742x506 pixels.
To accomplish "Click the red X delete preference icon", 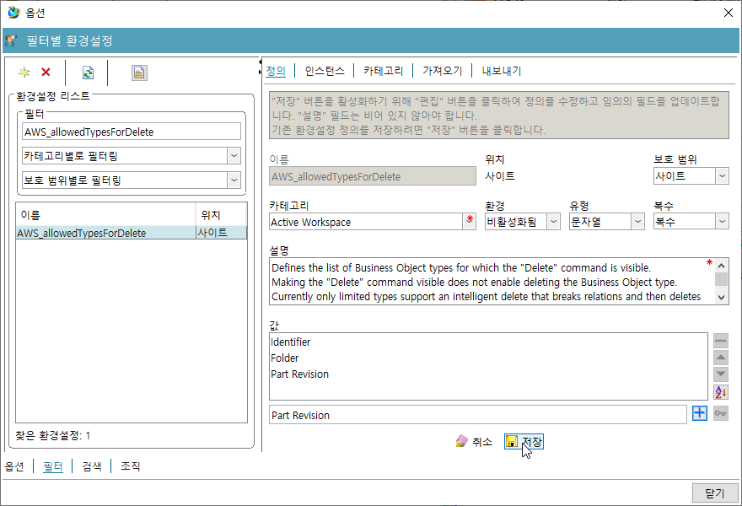I will click(x=46, y=73).
